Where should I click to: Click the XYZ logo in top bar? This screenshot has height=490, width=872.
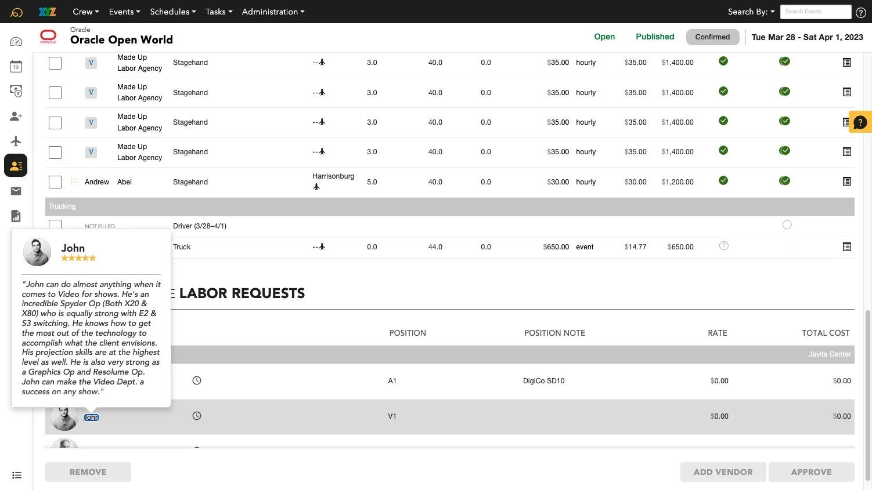[x=48, y=12]
